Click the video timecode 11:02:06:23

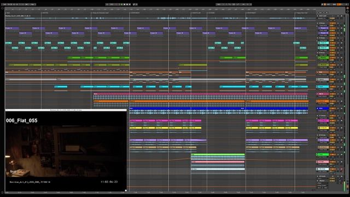tap(109, 182)
